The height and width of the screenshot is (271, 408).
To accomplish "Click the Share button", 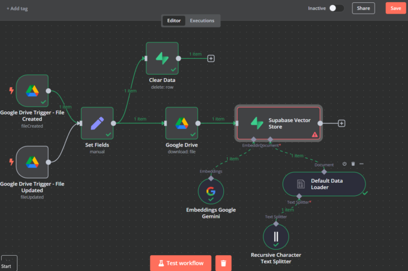I will tap(363, 8).
